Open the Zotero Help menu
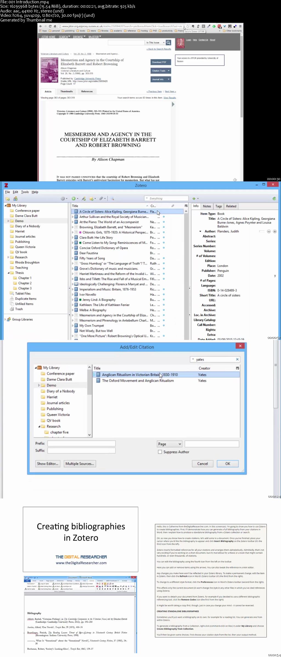Viewport: 281px width, 657px height. pyautogui.click(x=35, y=192)
